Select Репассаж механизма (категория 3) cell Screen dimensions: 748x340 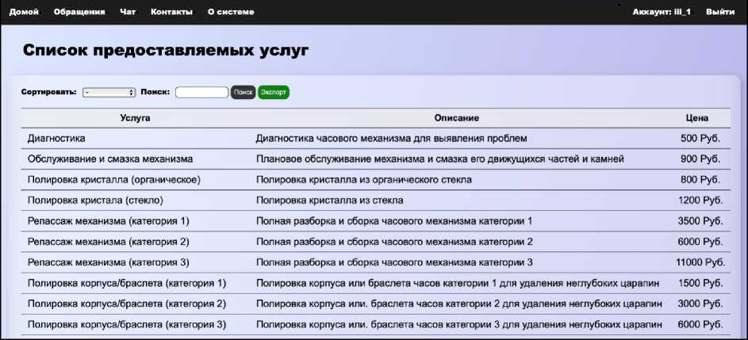(x=109, y=262)
